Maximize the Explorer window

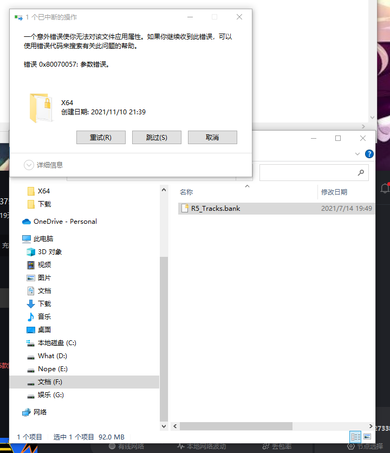338,138
